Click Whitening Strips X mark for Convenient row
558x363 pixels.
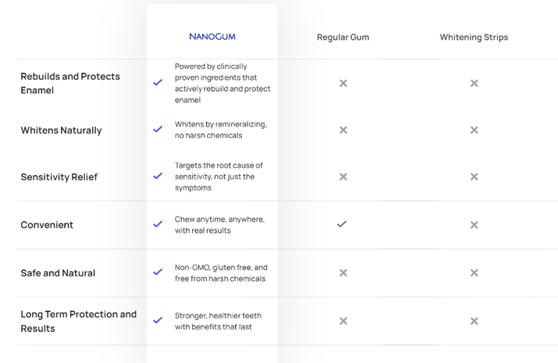pyautogui.click(x=474, y=225)
